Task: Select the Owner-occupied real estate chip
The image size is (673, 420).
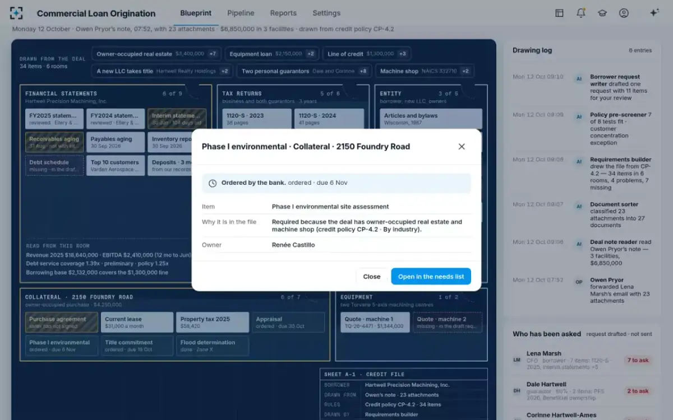Action: tap(156, 54)
